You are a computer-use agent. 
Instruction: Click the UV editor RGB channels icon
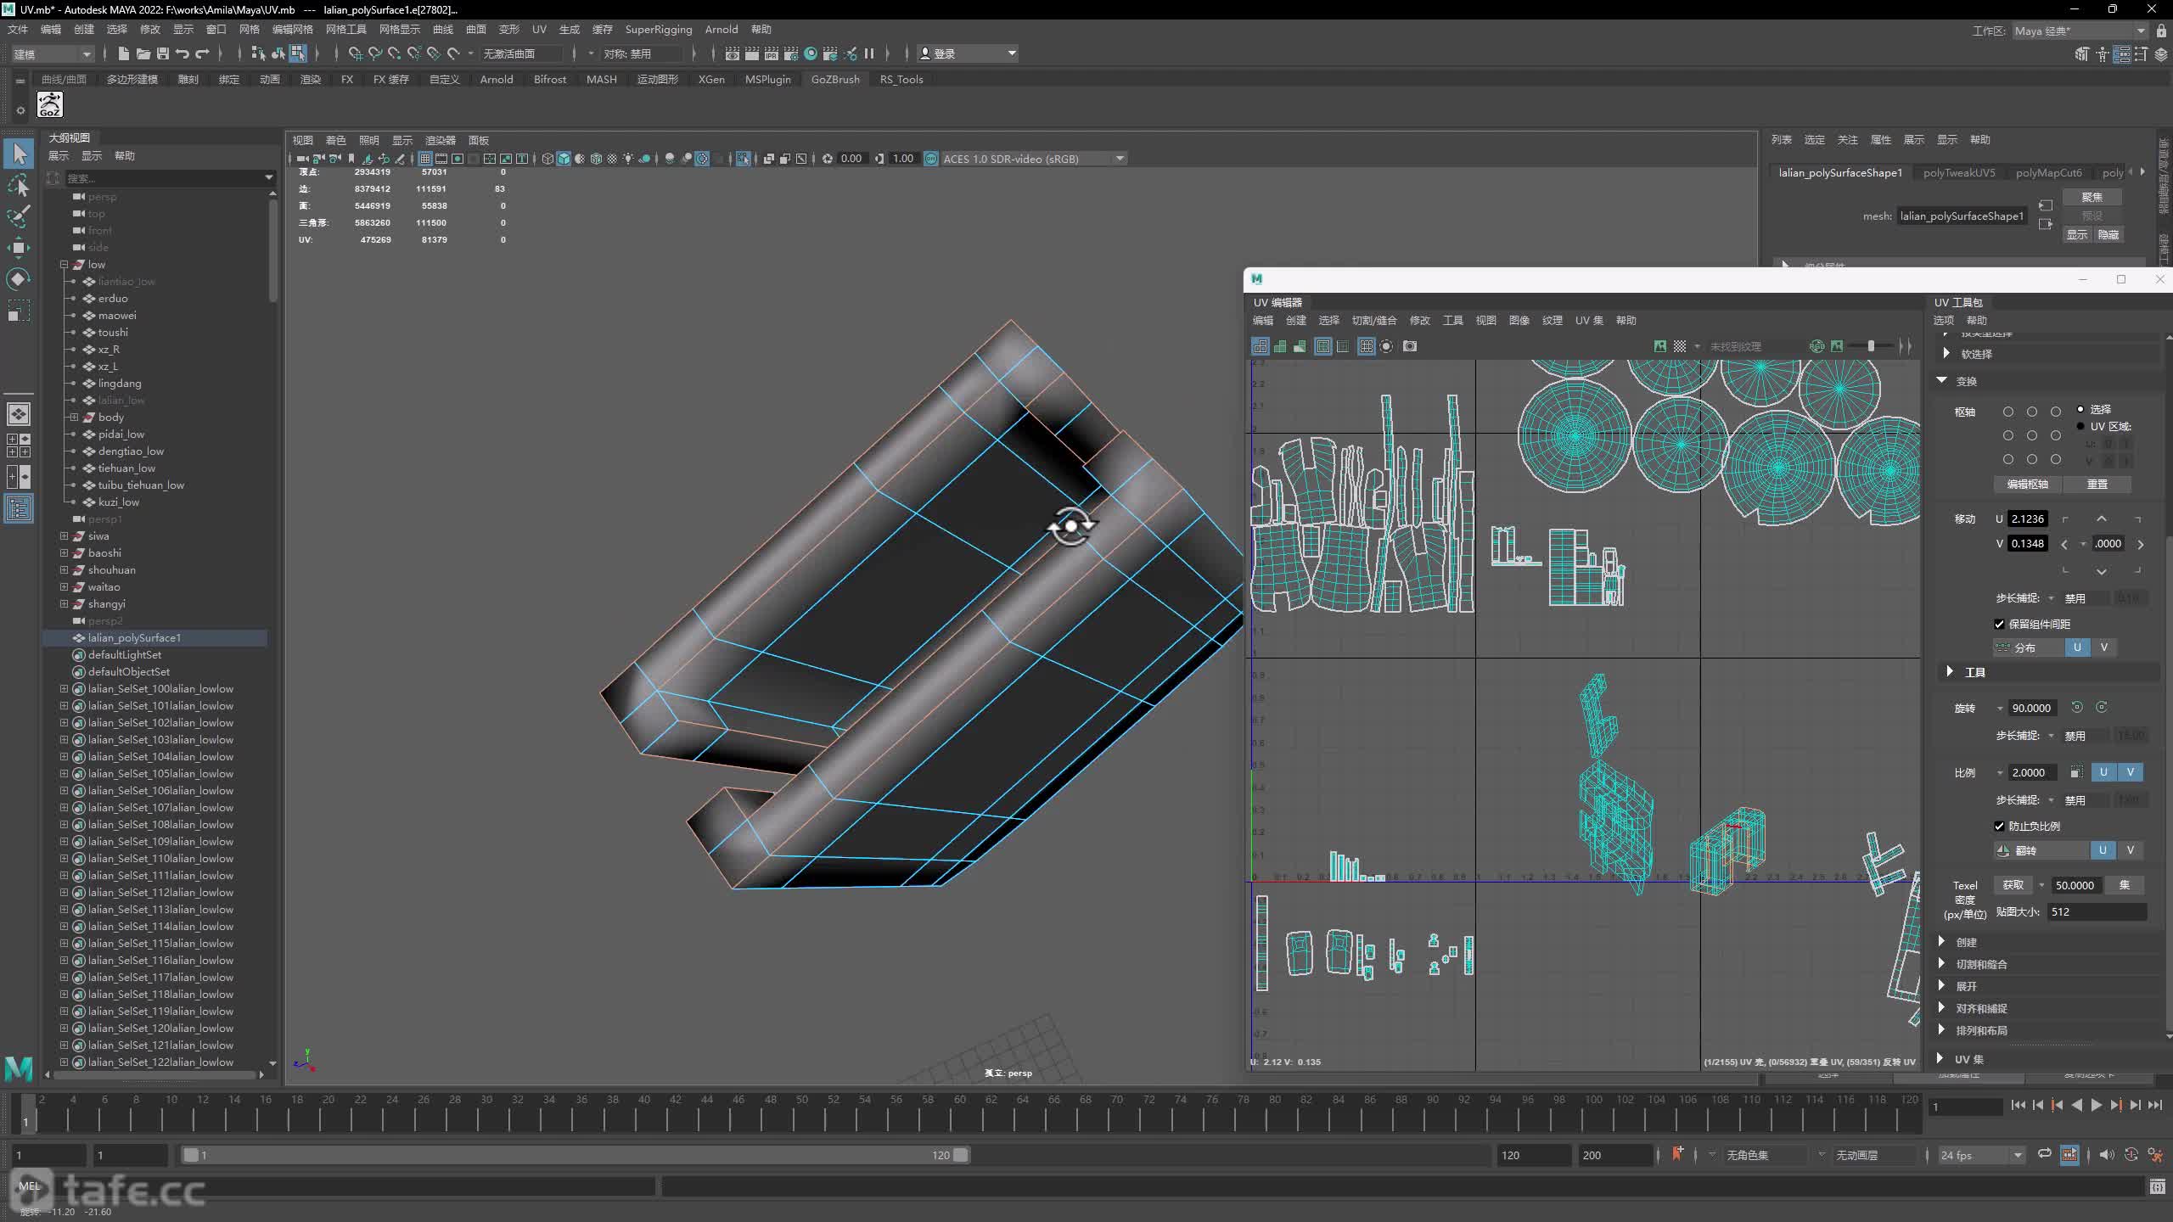[x=1816, y=346]
